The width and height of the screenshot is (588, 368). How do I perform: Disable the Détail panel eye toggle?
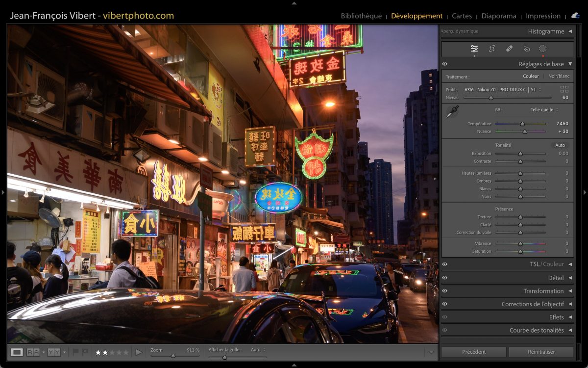(444, 278)
